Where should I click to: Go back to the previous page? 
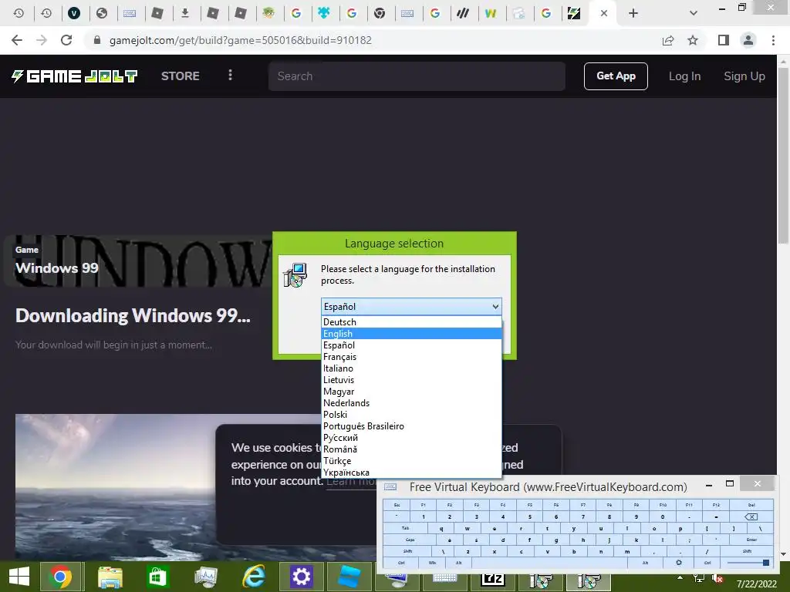(x=17, y=40)
